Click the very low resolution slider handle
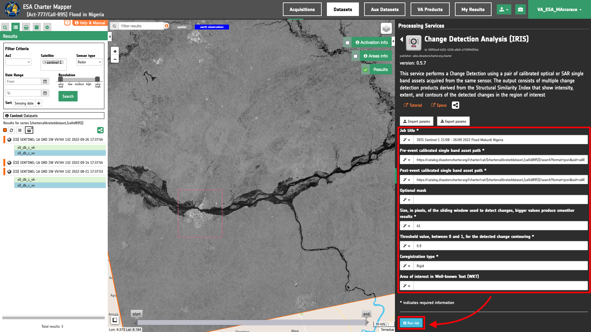This screenshot has width=591, height=332. pos(61,79)
